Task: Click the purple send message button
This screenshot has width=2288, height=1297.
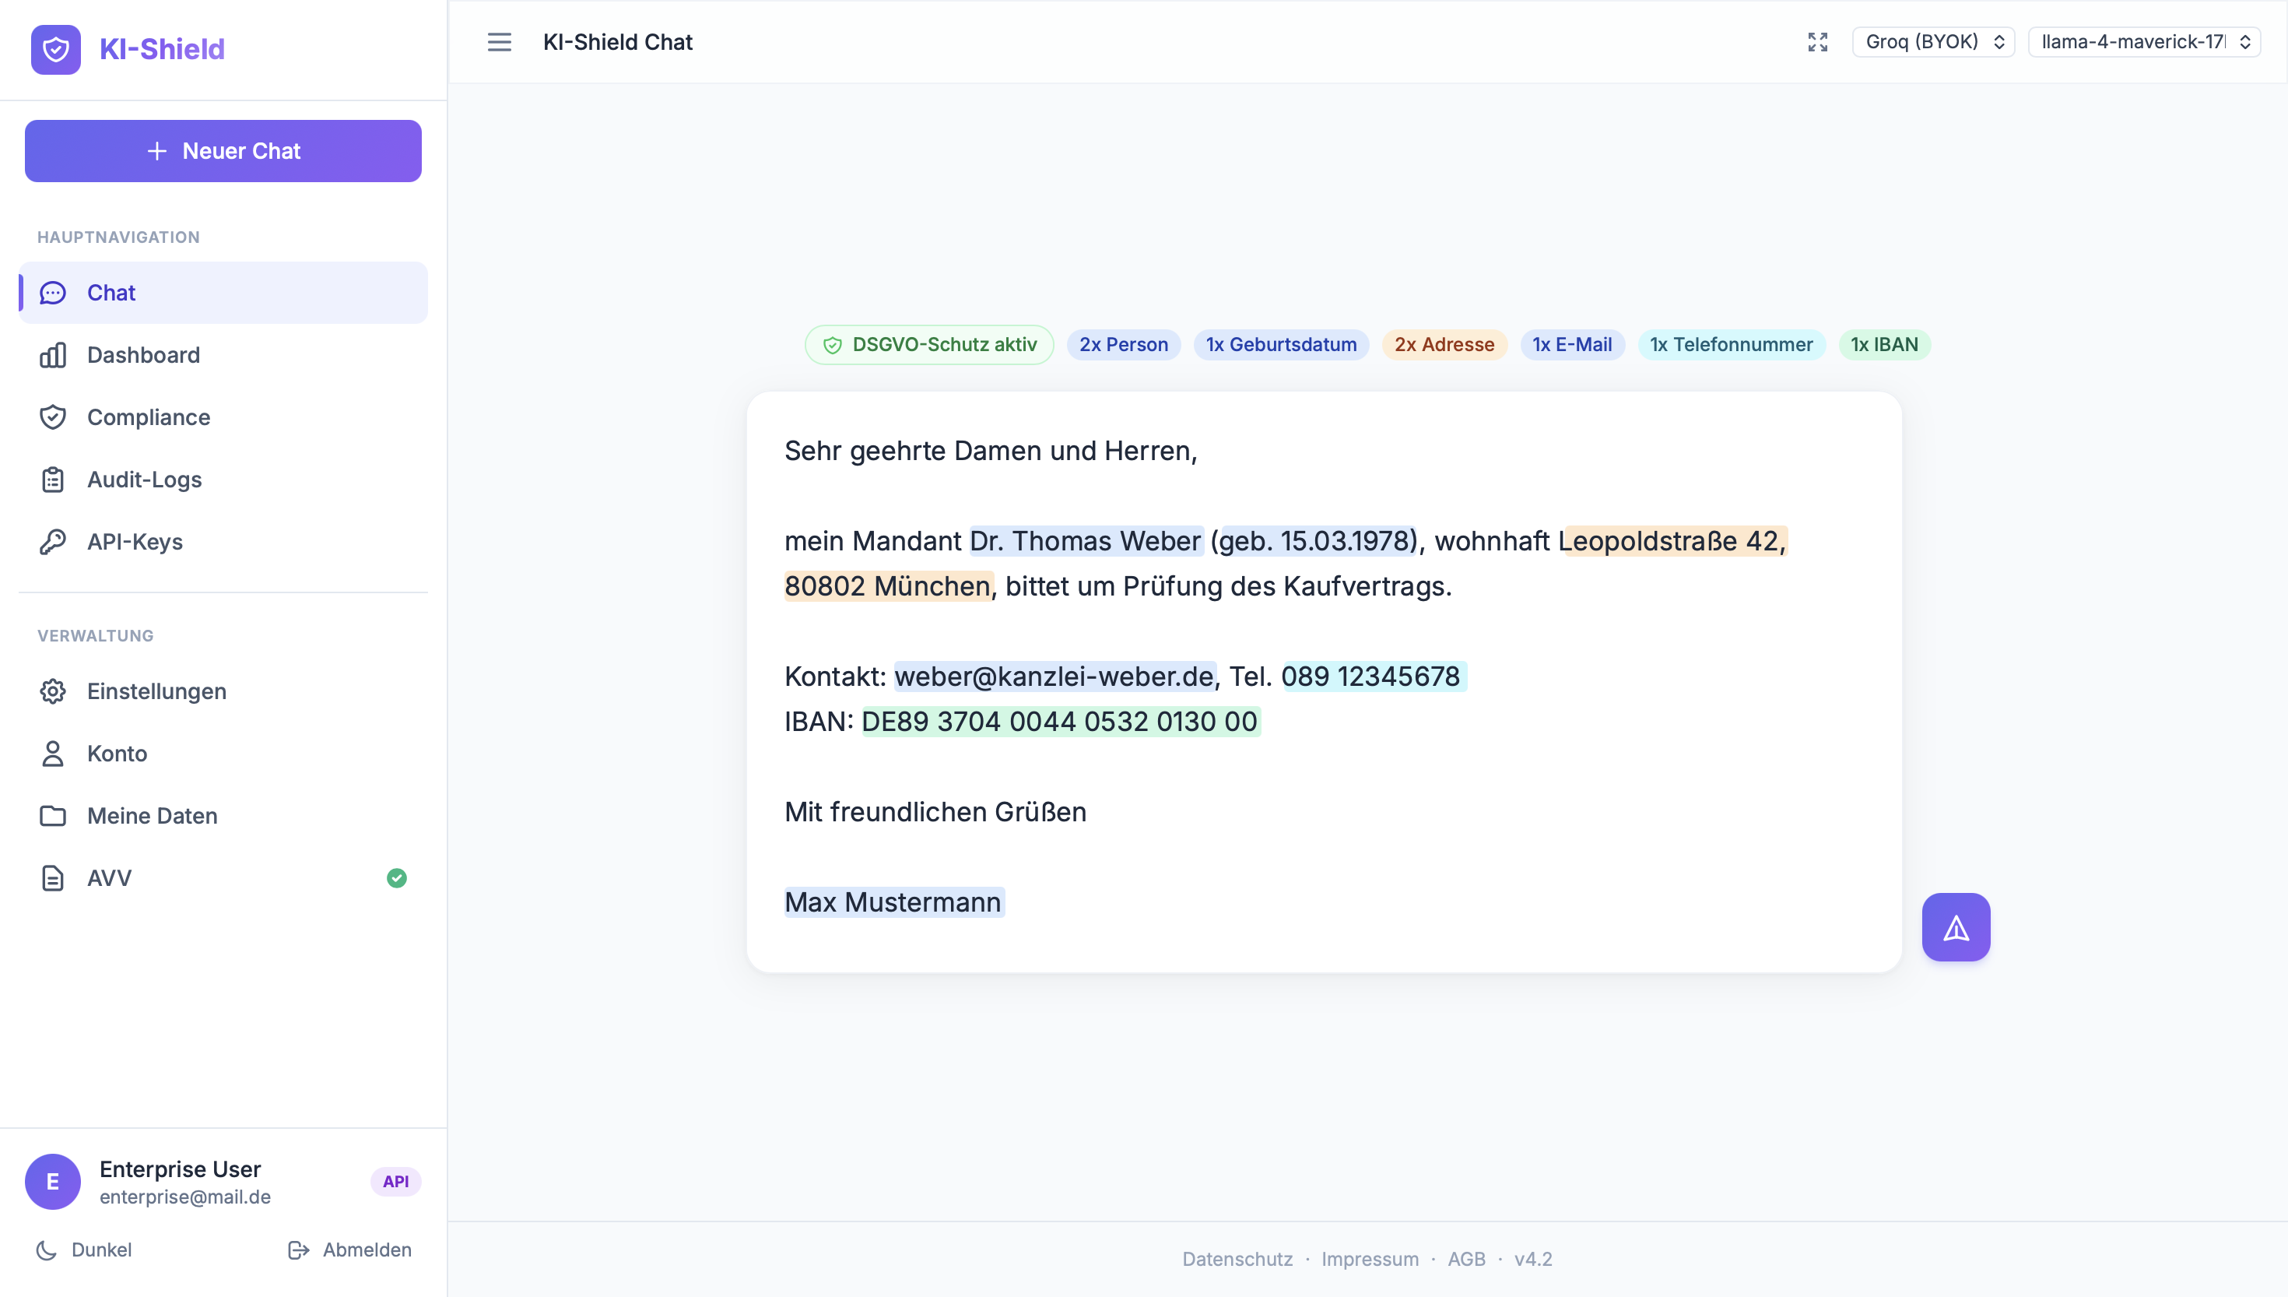Action: (x=1955, y=927)
